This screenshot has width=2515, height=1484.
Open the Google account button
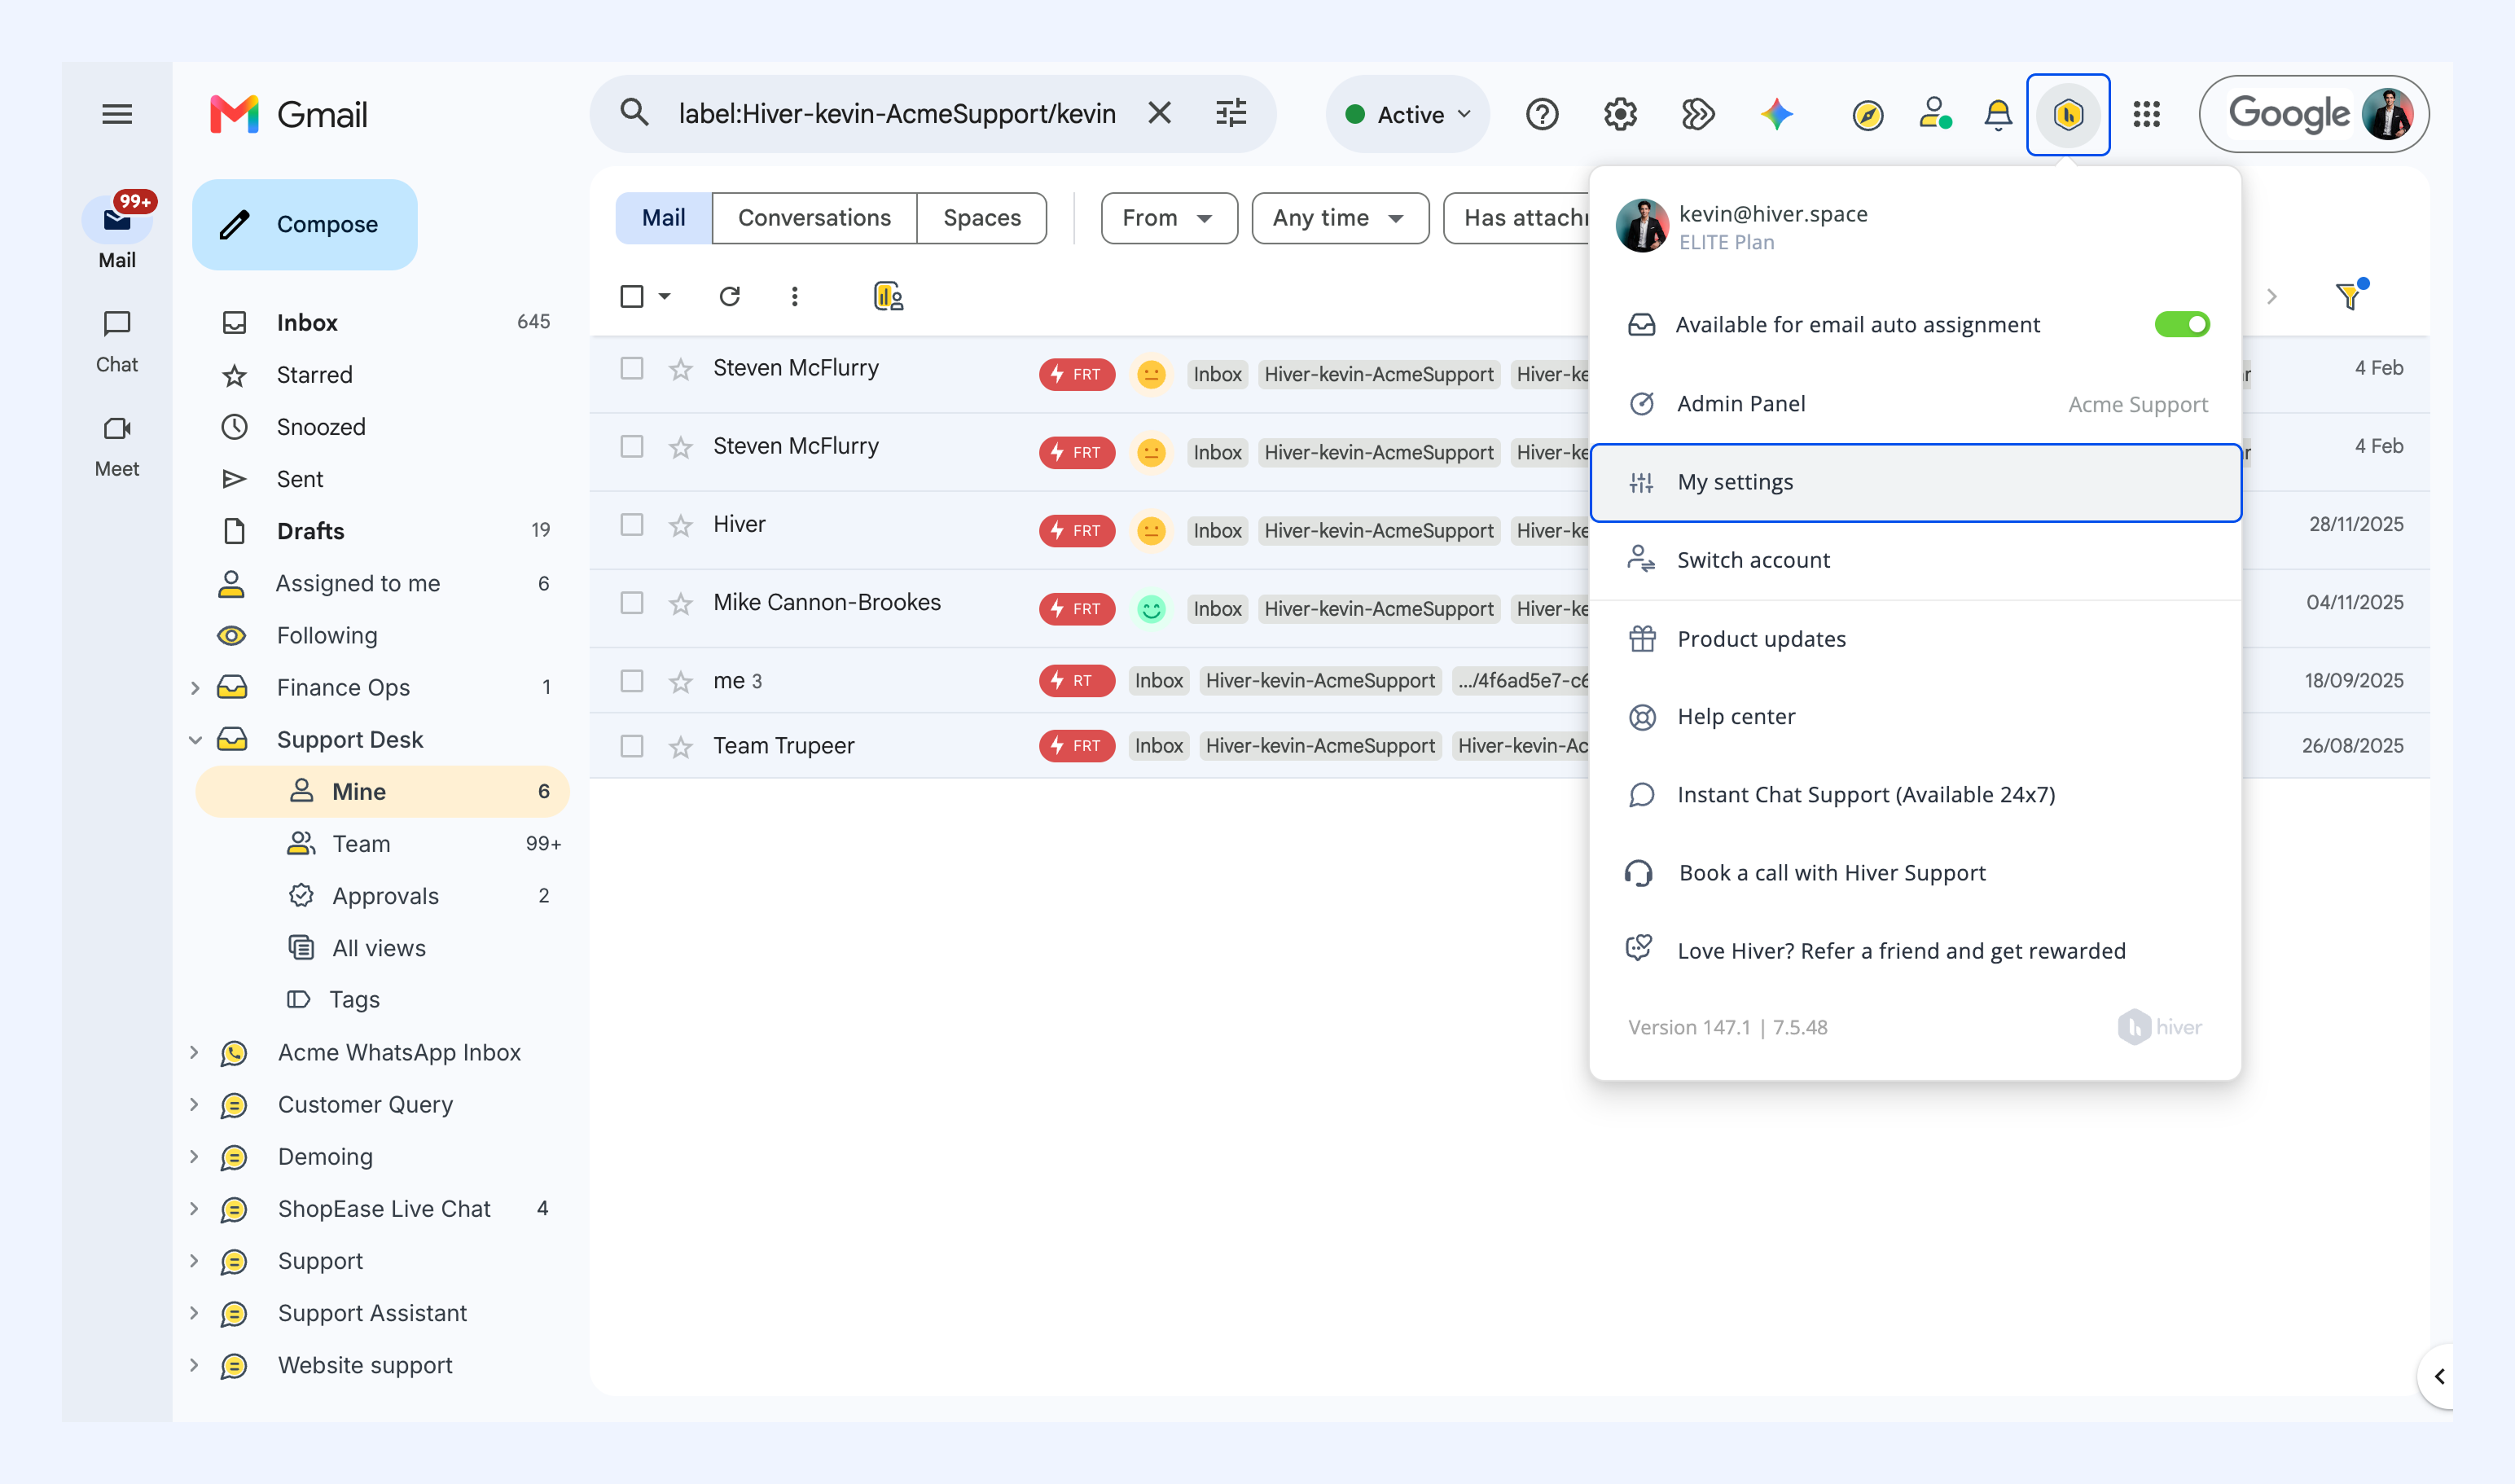(x=2314, y=115)
